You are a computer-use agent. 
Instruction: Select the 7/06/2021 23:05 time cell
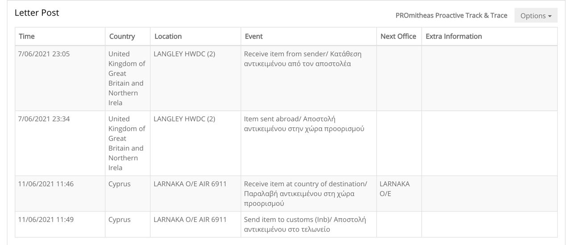[44, 54]
